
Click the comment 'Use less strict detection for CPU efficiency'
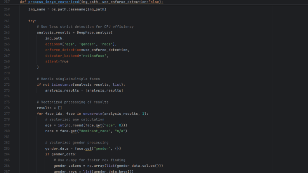click(85, 27)
